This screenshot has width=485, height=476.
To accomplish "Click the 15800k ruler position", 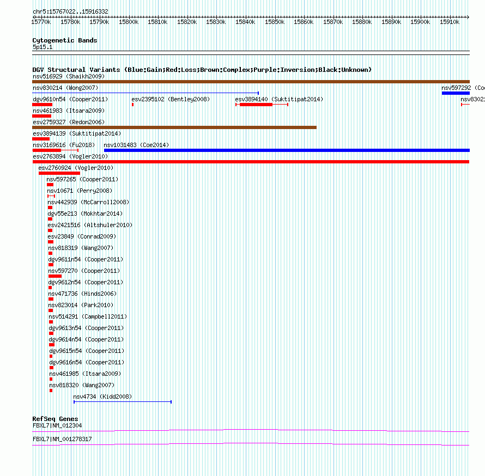I will coord(129,22).
